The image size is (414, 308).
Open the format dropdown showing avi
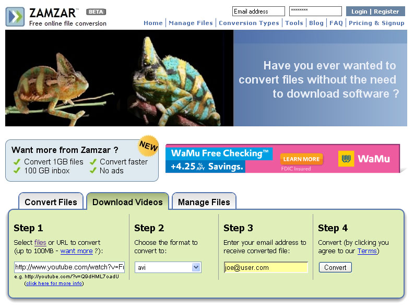168,267
